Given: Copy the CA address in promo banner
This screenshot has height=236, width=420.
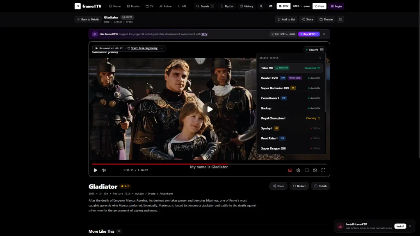Looking at the screenshot, I should click(x=283, y=34).
